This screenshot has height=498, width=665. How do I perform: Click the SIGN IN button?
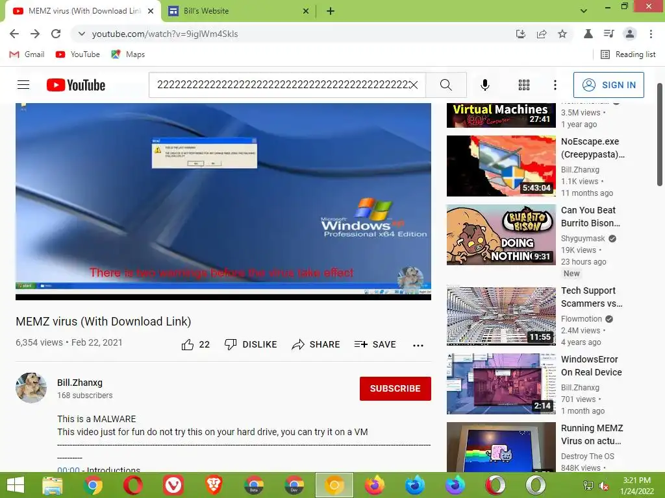pos(609,85)
